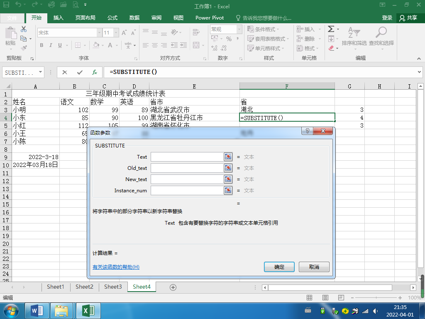This screenshot has width=425, height=319.
Task: Click the Wrap Text icon
Action: [196, 32]
